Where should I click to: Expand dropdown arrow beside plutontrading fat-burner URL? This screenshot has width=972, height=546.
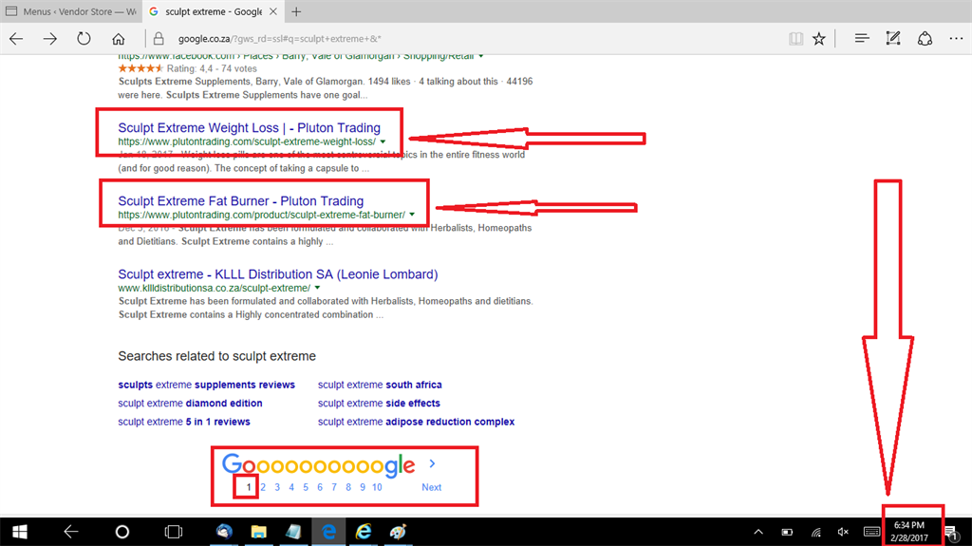(412, 216)
